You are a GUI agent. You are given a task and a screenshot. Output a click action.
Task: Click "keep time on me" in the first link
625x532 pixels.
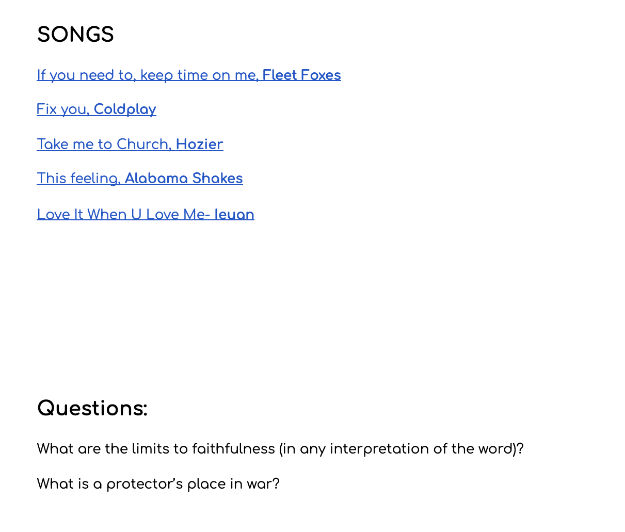(x=198, y=75)
